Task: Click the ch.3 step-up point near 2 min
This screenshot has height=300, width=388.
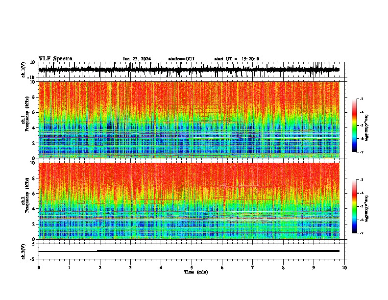Action: coord(97,251)
